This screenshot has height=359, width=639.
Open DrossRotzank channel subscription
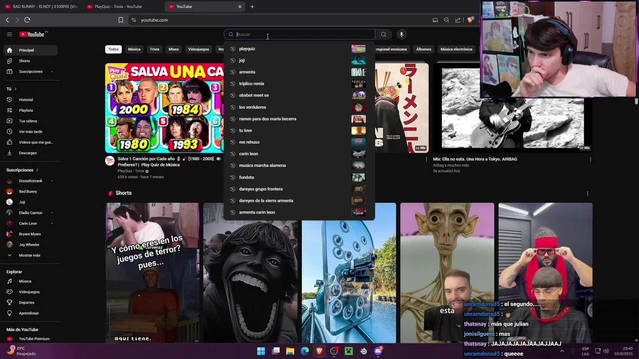[x=29, y=181]
